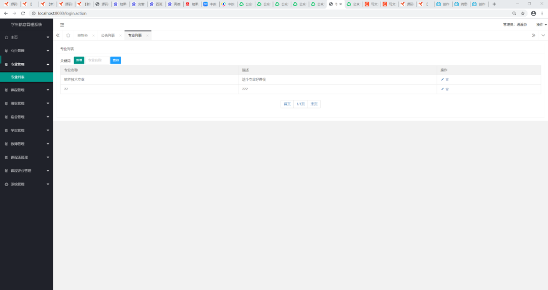Focus the 专业名称 keyword input field
548x290 pixels.
[97, 60]
